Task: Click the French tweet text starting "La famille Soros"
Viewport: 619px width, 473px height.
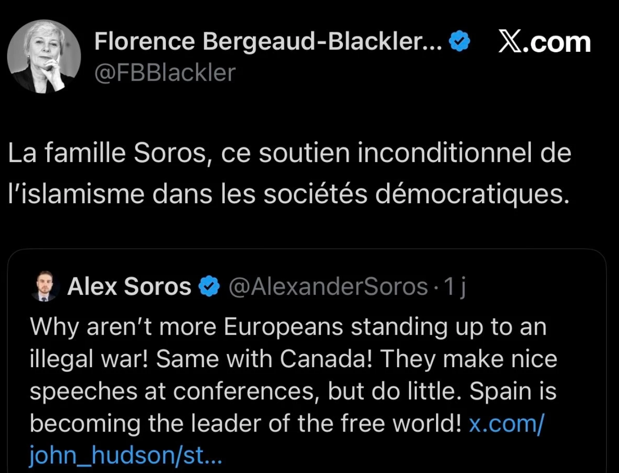Action: (289, 153)
